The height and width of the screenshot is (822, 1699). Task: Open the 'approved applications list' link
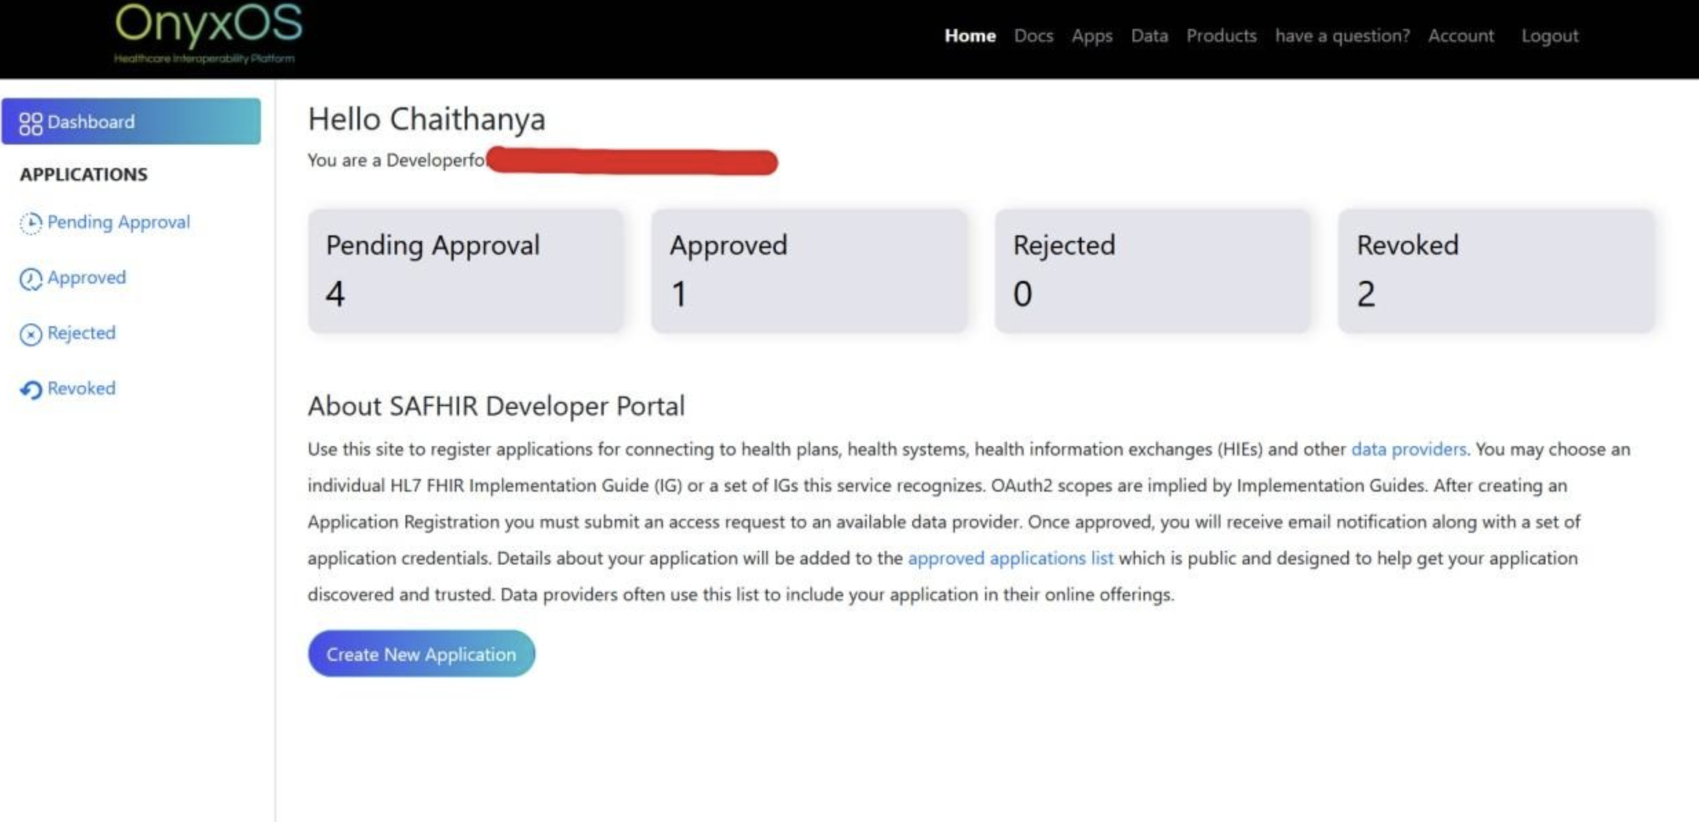[x=1010, y=558]
